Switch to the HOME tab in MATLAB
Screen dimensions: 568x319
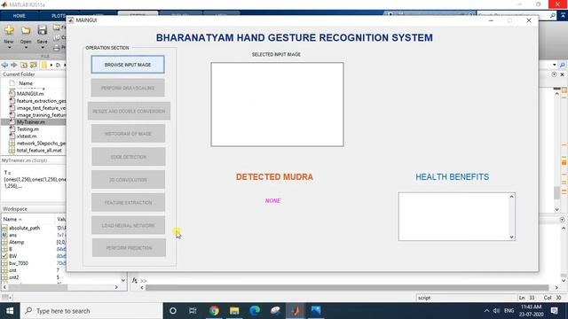coord(19,16)
